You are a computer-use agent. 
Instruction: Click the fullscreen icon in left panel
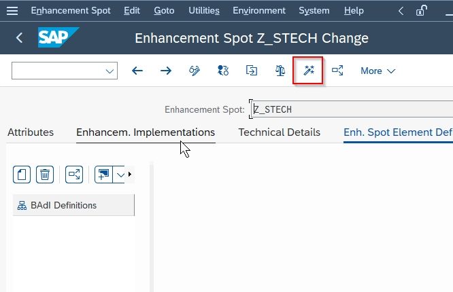pyautogui.click(x=74, y=175)
